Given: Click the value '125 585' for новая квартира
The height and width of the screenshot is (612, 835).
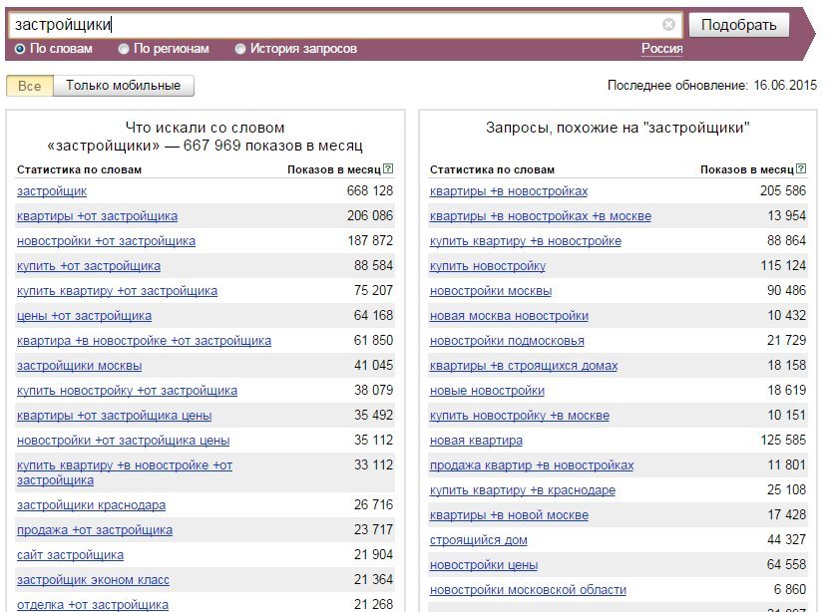Looking at the screenshot, I should pyautogui.click(x=783, y=441).
